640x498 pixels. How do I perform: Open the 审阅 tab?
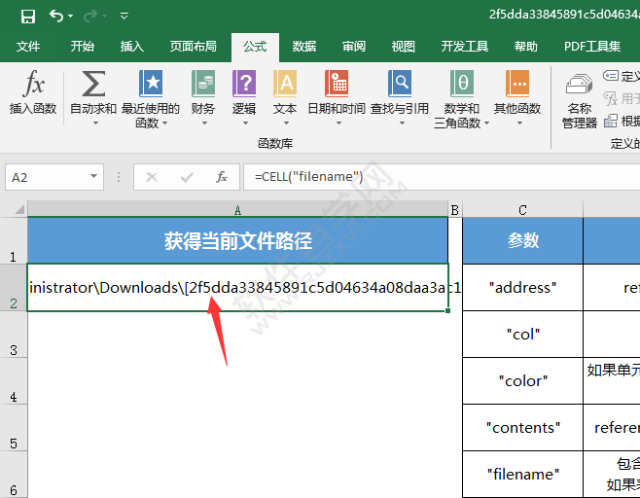[354, 47]
